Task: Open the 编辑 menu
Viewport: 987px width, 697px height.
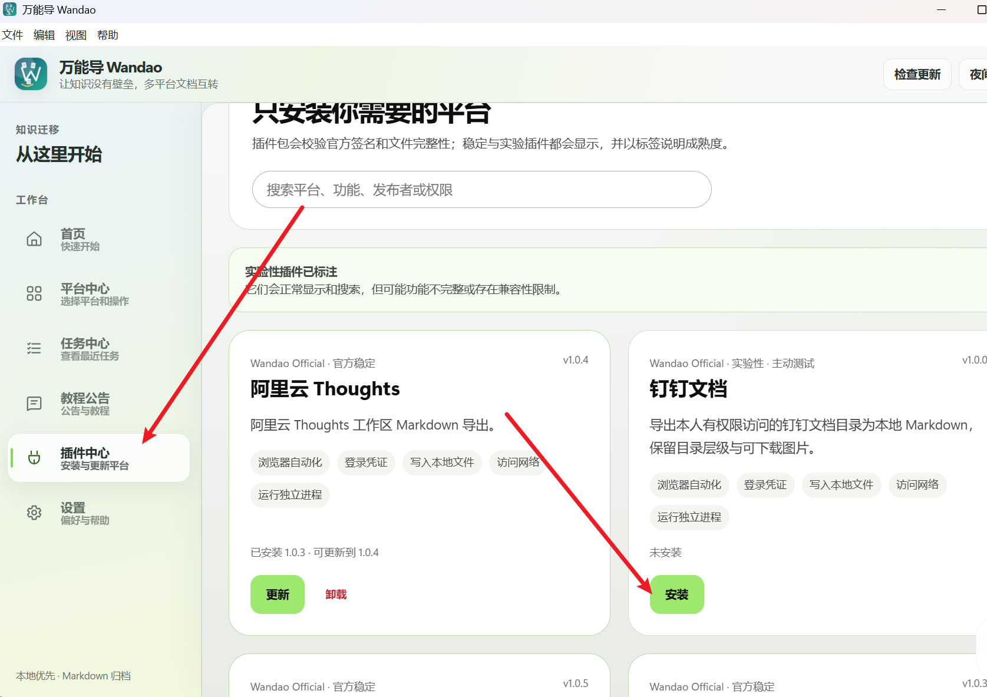Action: [x=44, y=35]
